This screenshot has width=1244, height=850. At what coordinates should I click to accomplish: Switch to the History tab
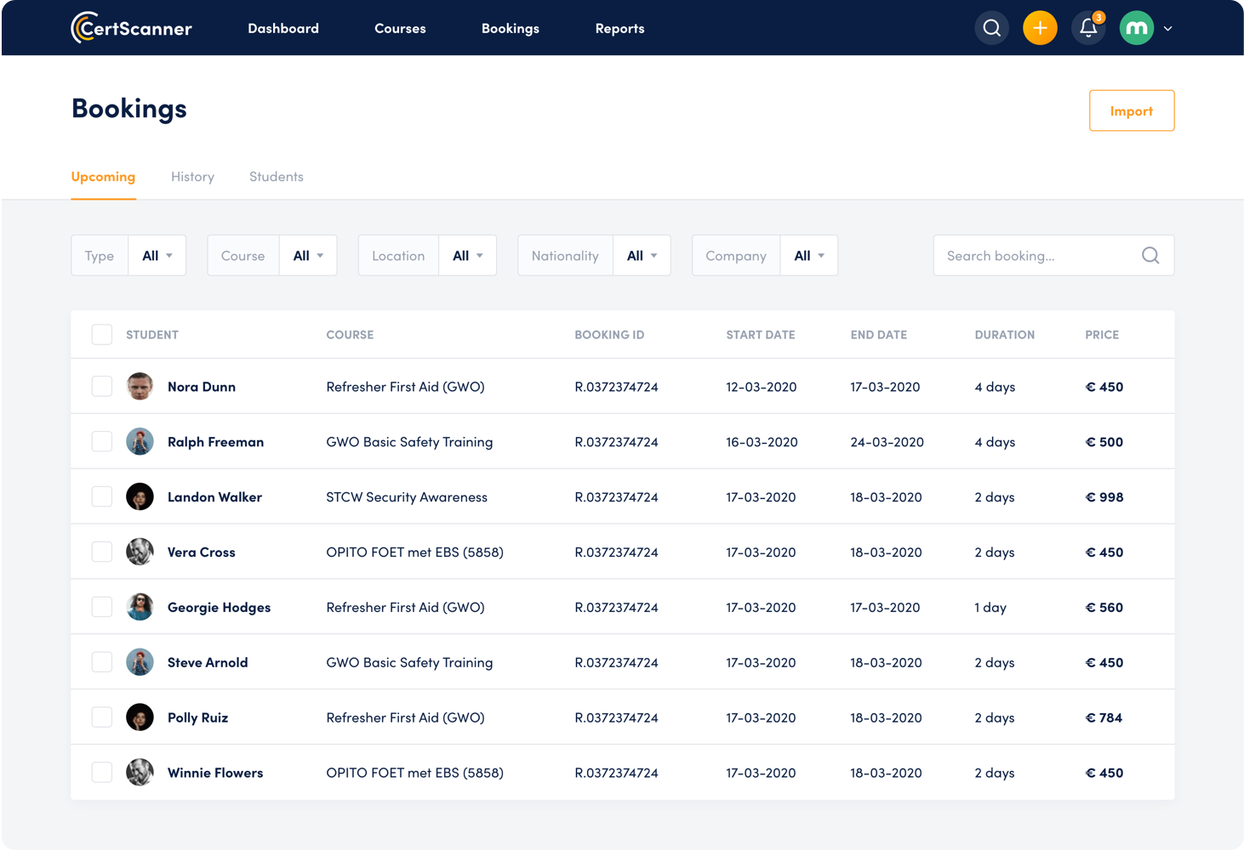[x=192, y=176]
